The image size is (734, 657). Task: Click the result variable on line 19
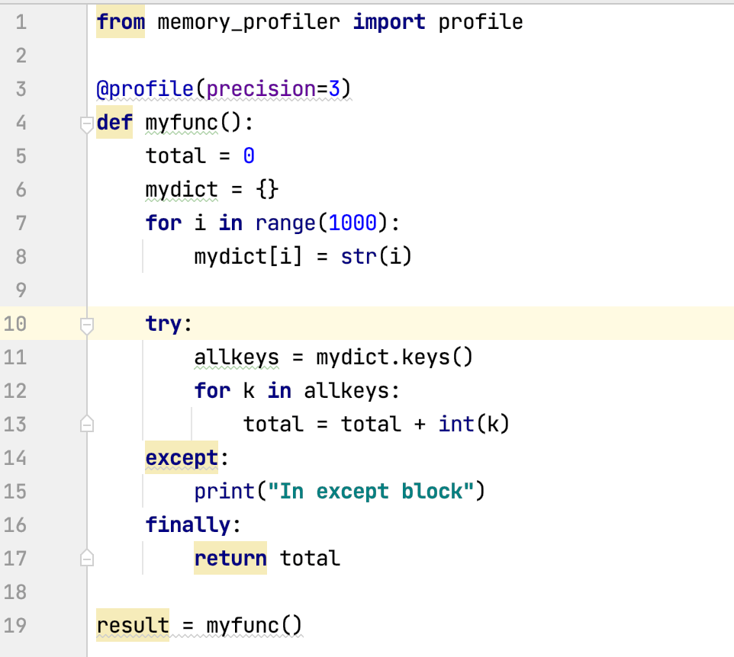click(132, 625)
